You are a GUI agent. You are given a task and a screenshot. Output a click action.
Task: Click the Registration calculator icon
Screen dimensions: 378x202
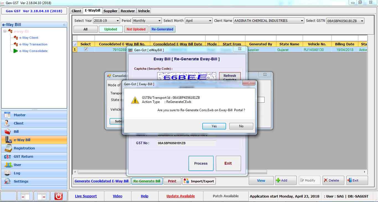[8, 148]
